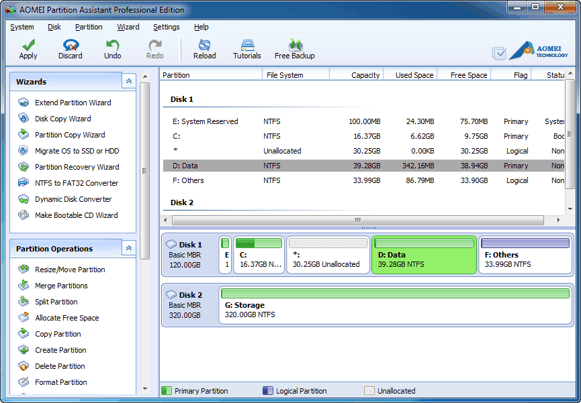Click the horizontal scrollbar of partition list
The height and width of the screenshot is (403, 581).
(x=358, y=220)
